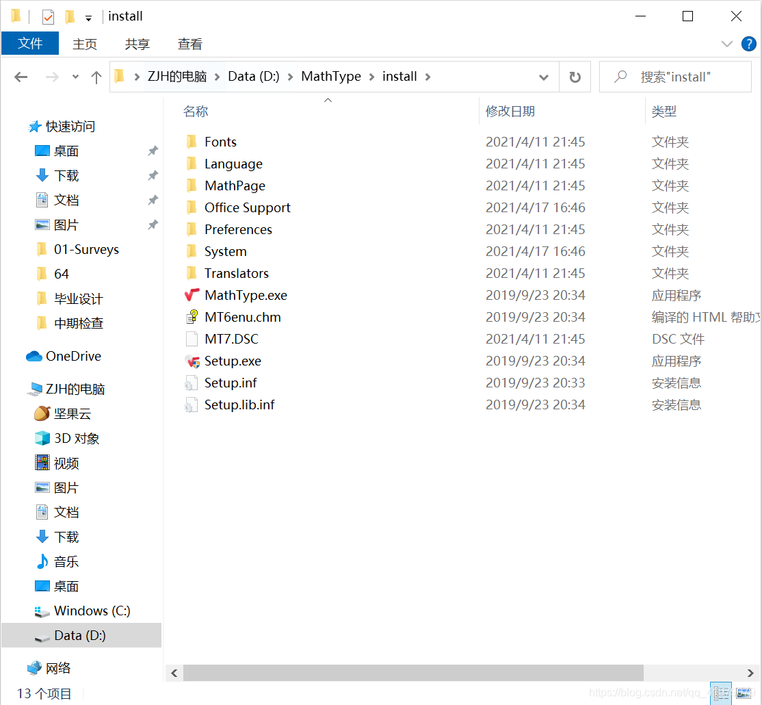Click the 搜索"install" search box
The width and height of the screenshot is (762, 705).
point(676,77)
